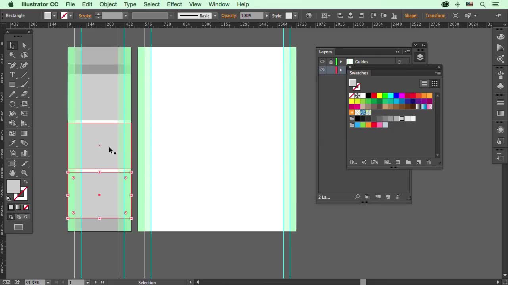Grab the Hand tool
This screenshot has width=508, height=285.
click(12, 173)
